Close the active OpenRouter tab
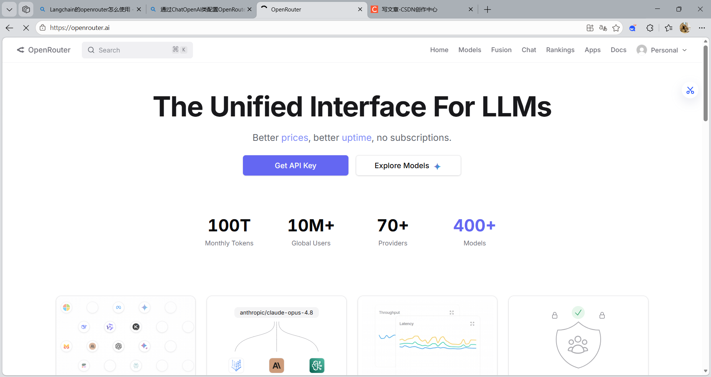This screenshot has height=377, width=711. pos(360,9)
